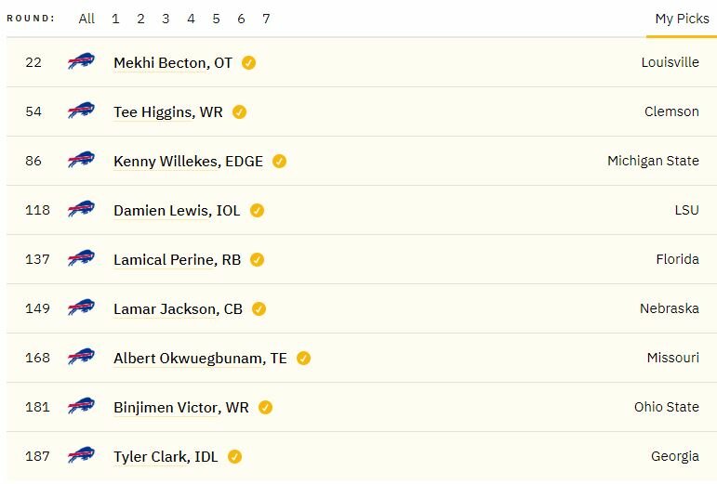Screen dimensions: 717x484
Task: Click the gold checkmark badge after Mekhi Becton
Action: (248, 62)
